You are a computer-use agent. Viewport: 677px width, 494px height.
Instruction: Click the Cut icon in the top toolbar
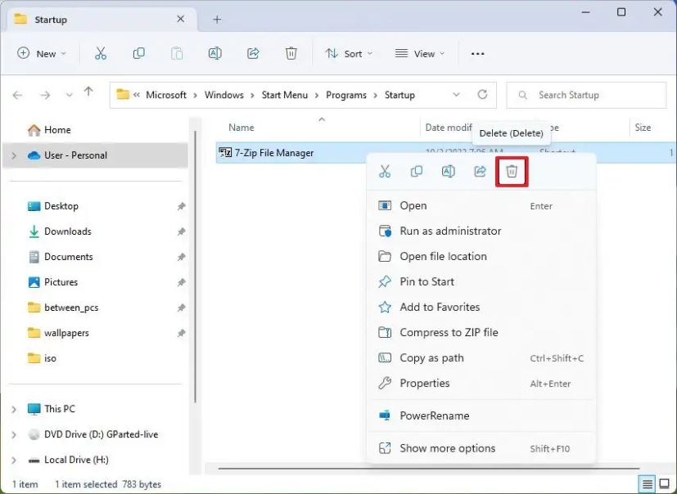[100, 53]
